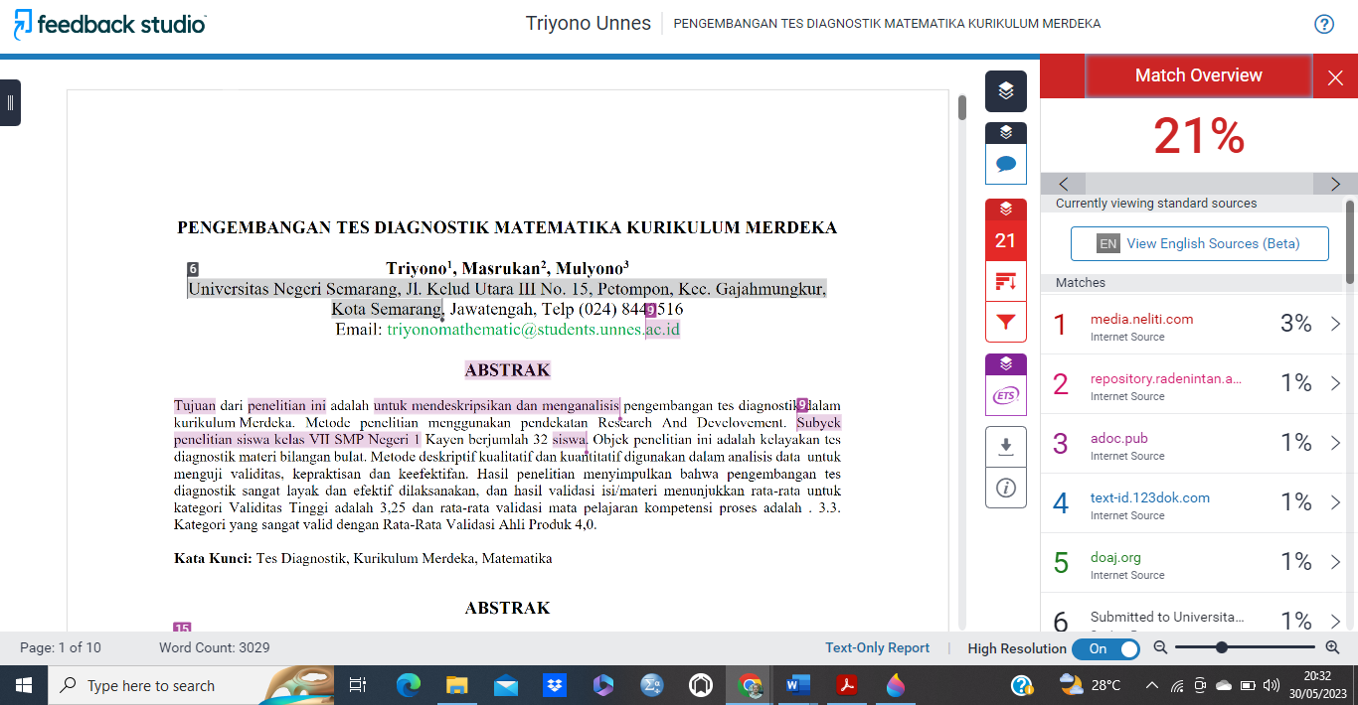This screenshot has width=1358, height=705.
Task: Expand the doaj.org match arrow
Action: (1335, 562)
